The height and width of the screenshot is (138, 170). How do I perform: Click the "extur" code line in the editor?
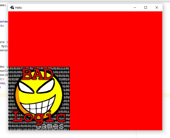coord(4,50)
